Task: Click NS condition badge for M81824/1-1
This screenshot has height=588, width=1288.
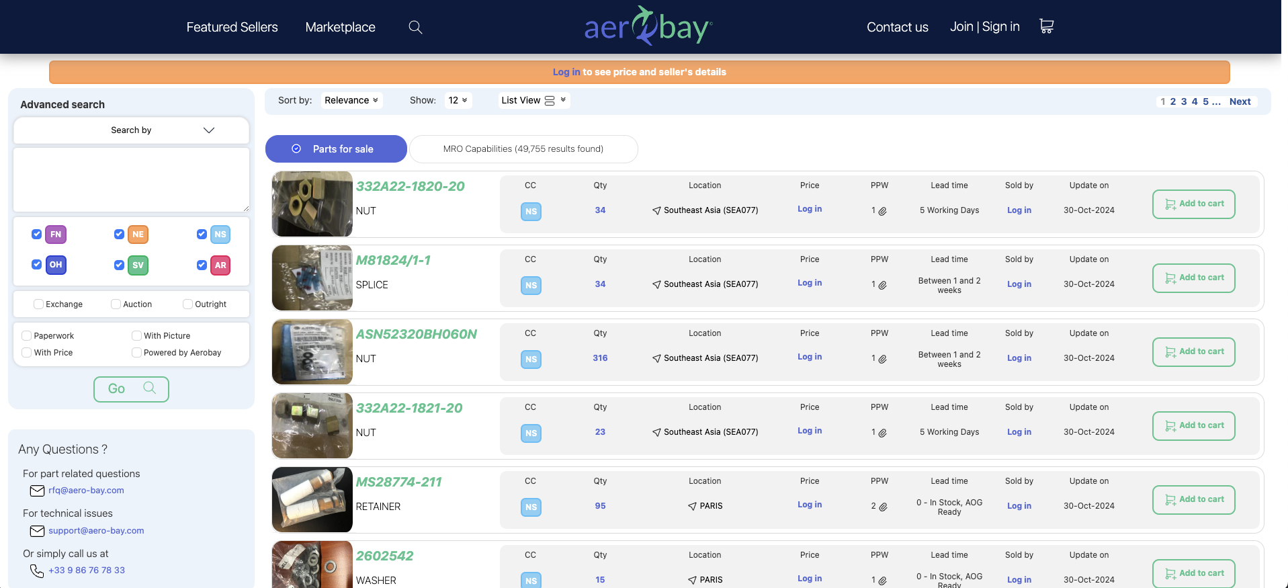Action: click(x=531, y=285)
